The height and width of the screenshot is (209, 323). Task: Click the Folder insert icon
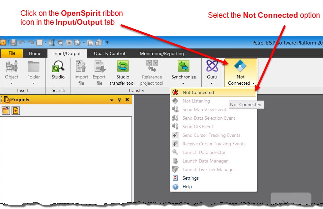click(x=33, y=66)
